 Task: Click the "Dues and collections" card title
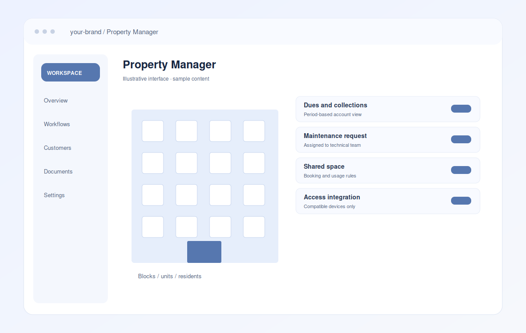[335, 105]
